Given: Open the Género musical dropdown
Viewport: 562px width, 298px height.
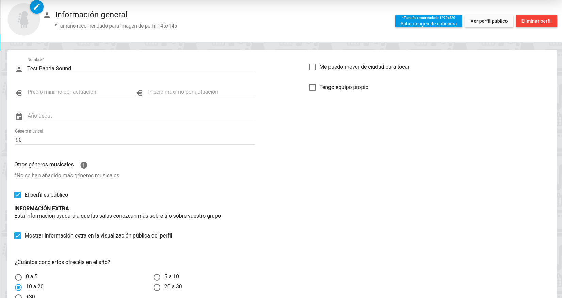Looking at the screenshot, I should (x=134, y=140).
